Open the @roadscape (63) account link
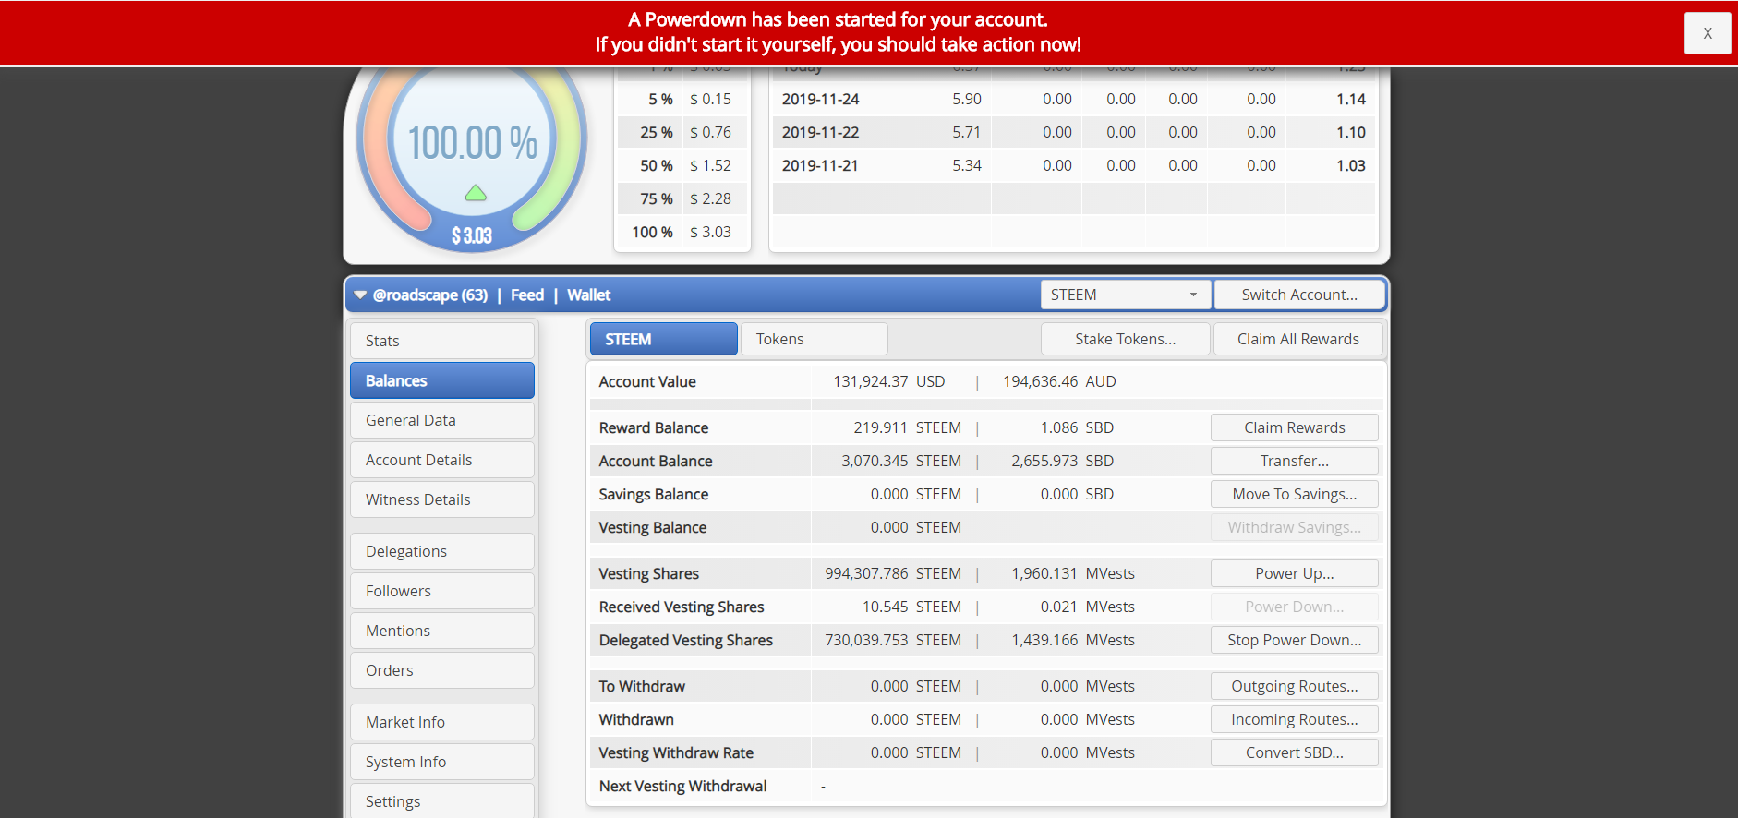 tap(430, 295)
